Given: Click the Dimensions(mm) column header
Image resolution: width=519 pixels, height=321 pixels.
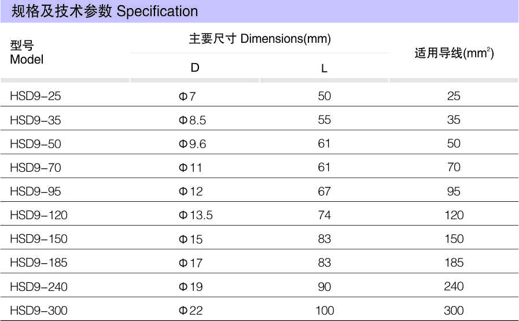Looking at the screenshot, I should point(260,39).
